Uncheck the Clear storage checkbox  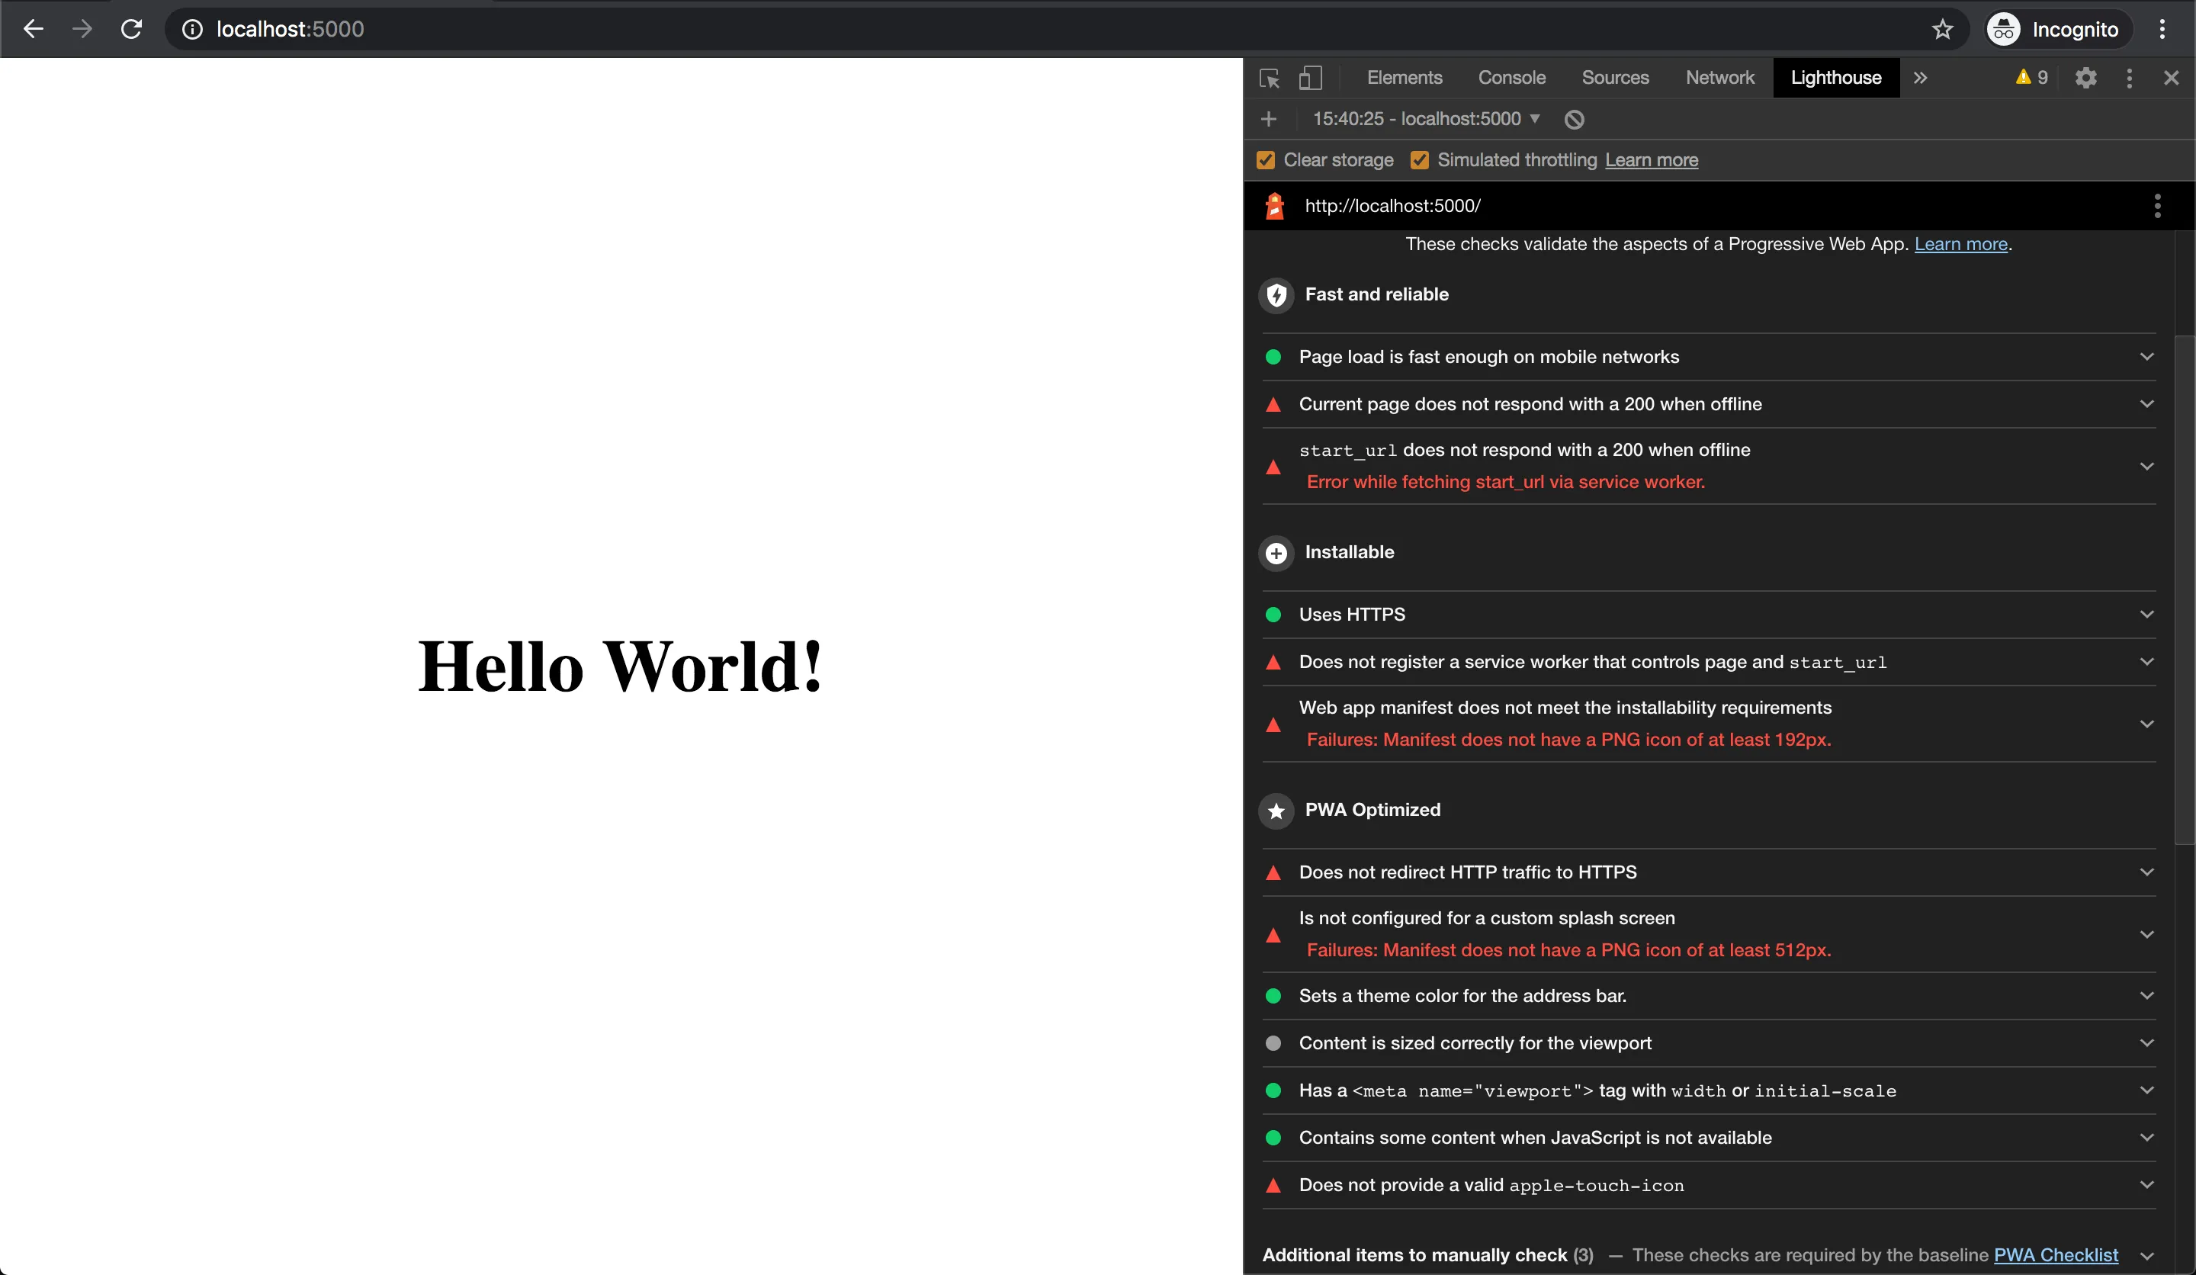[x=1267, y=160]
